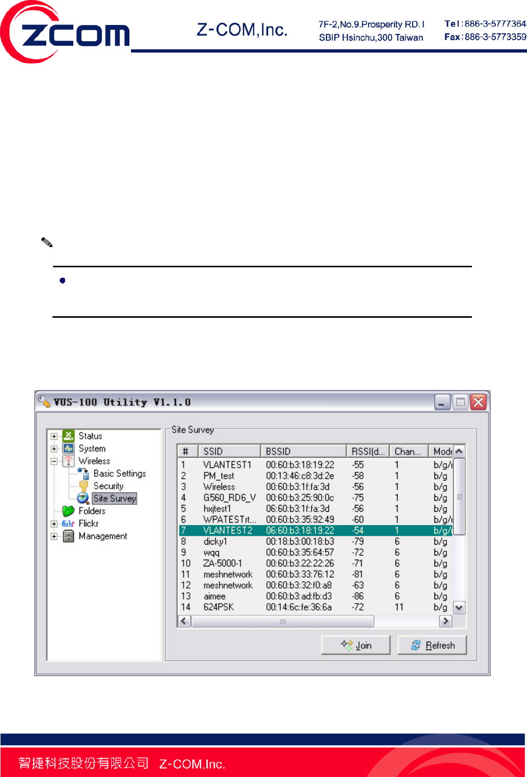Open the System tree item
The width and height of the screenshot is (527, 777).
coord(92,448)
